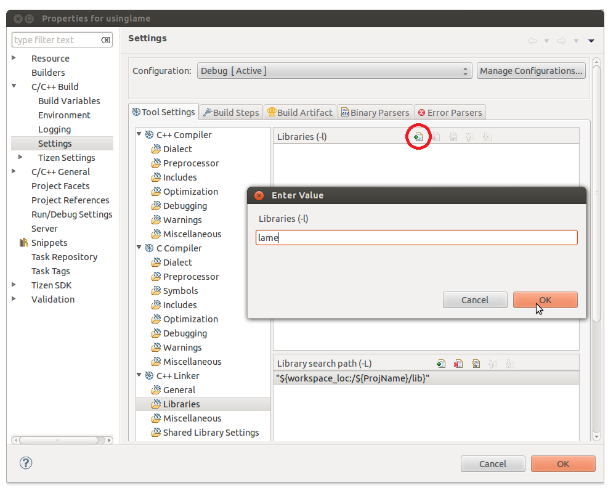Expand the Tizen SDK tree node
616x493 pixels.
(14, 285)
